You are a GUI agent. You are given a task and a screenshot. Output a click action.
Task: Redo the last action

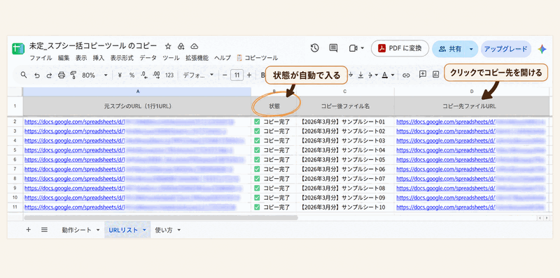(49, 75)
